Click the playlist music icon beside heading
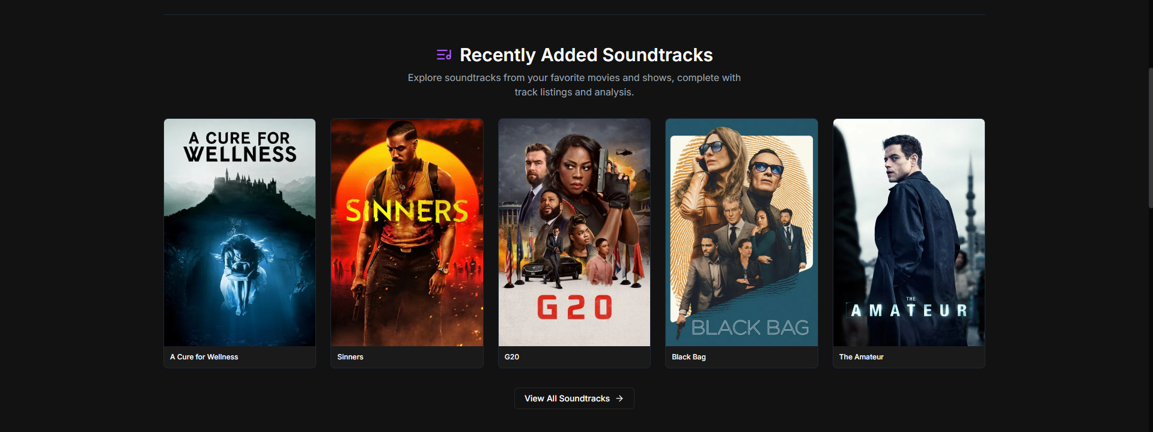Viewport: 1153px width, 432px height. 444,55
